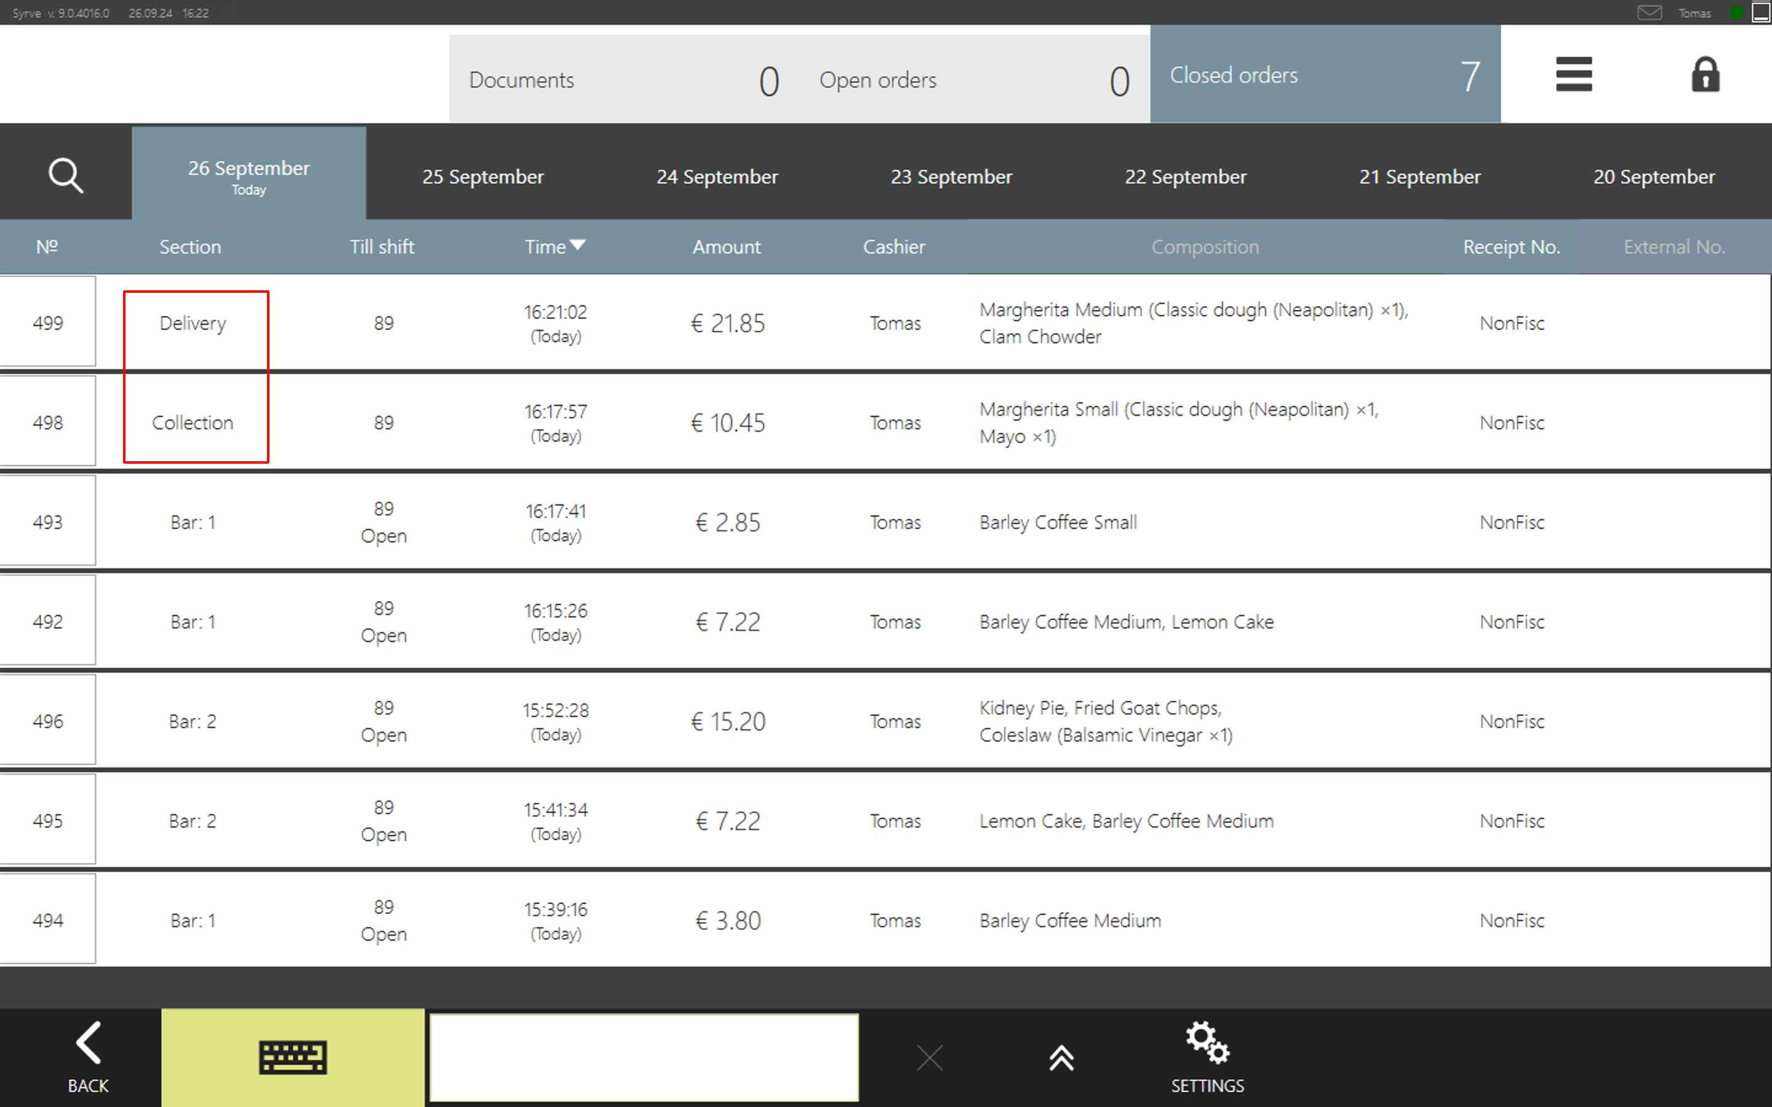Click the empty text input field
The image size is (1772, 1107).
(644, 1057)
